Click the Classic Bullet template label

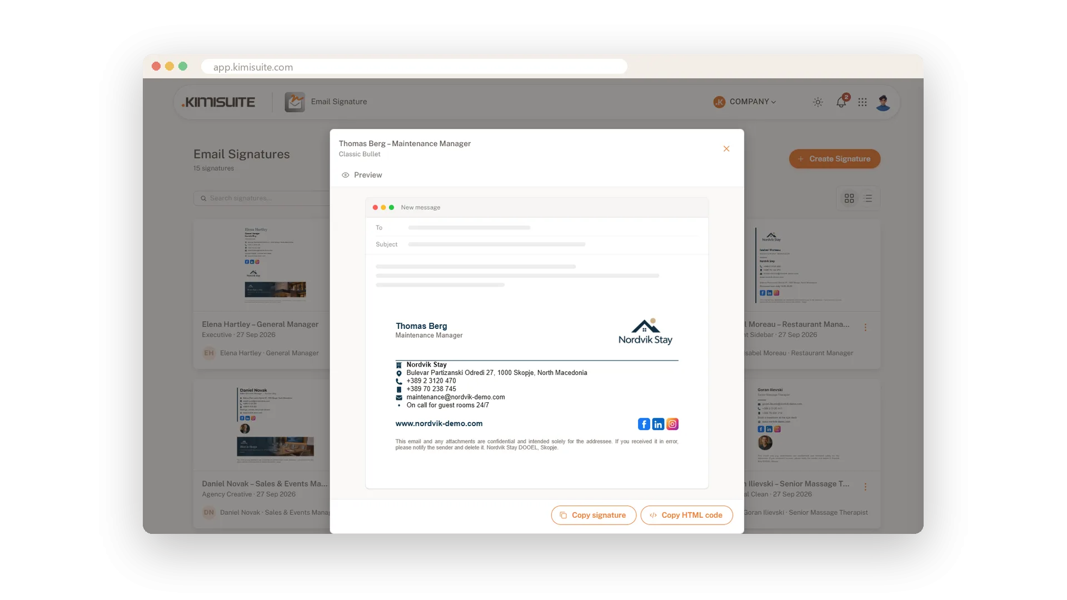(x=360, y=154)
